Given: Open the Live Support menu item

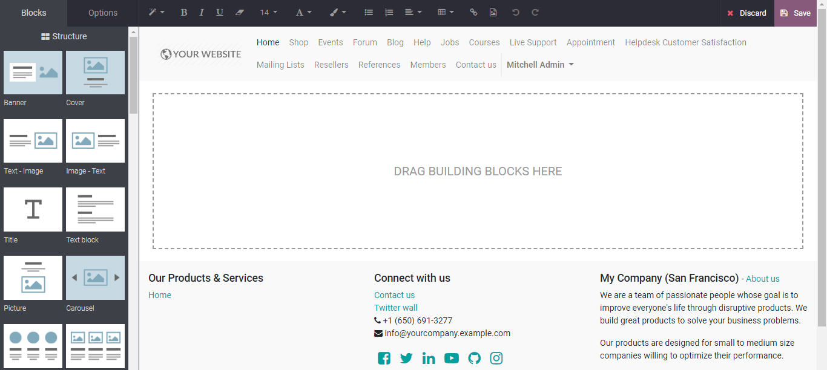Looking at the screenshot, I should [533, 42].
